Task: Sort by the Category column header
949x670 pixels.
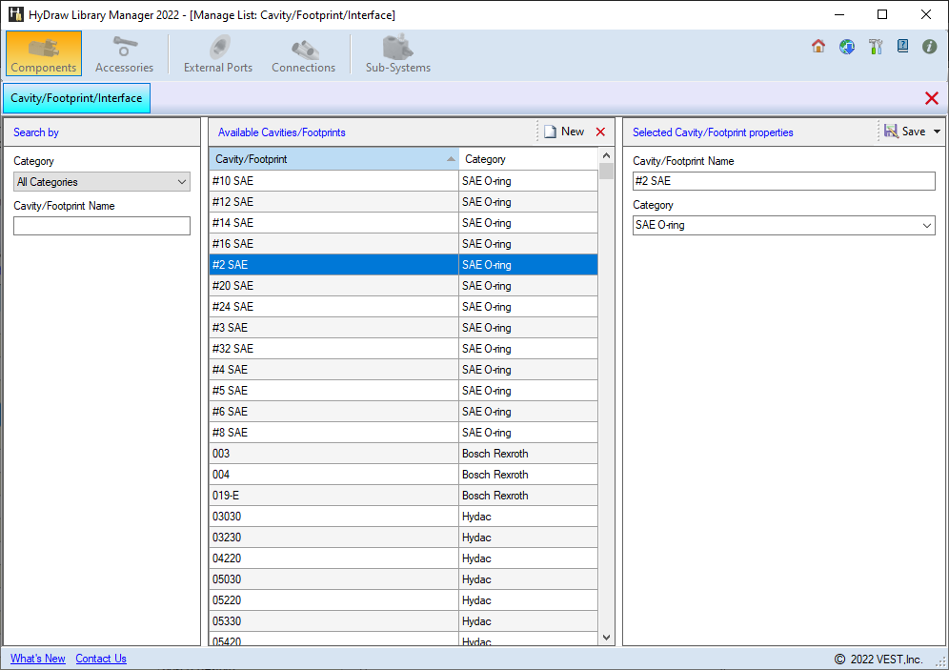Action: coord(528,159)
